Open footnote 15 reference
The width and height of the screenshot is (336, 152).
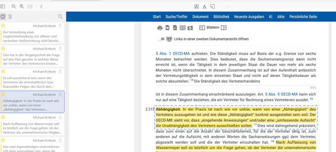[192, 80]
